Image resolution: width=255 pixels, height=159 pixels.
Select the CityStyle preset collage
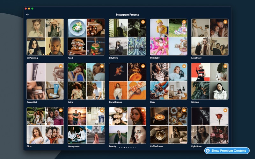(127, 37)
